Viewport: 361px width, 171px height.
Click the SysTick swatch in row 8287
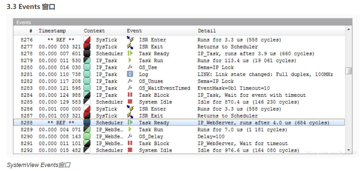(87, 116)
